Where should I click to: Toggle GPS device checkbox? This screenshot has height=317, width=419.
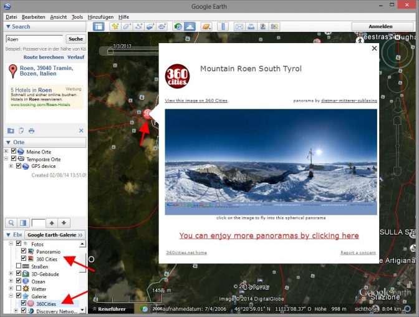pos(19,166)
